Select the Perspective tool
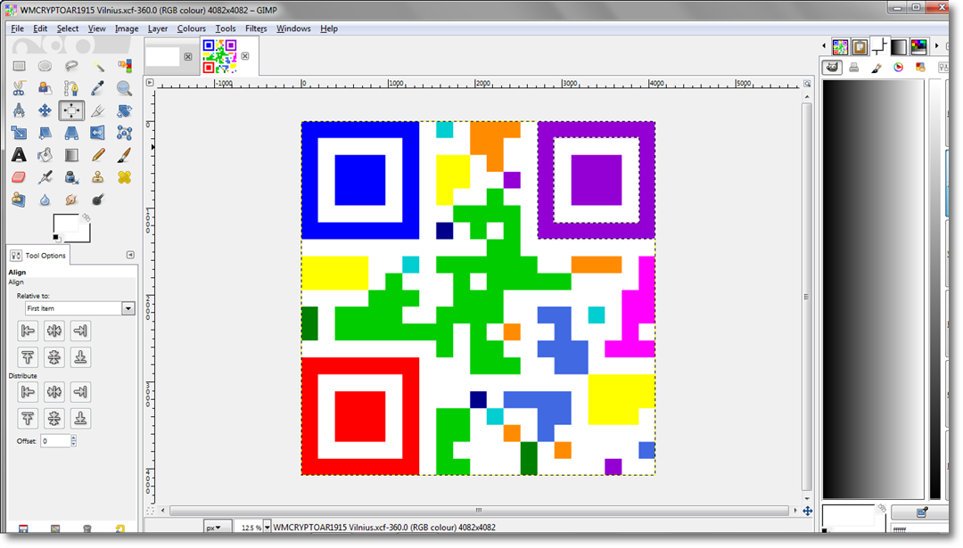The image size is (963, 548). [71, 133]
